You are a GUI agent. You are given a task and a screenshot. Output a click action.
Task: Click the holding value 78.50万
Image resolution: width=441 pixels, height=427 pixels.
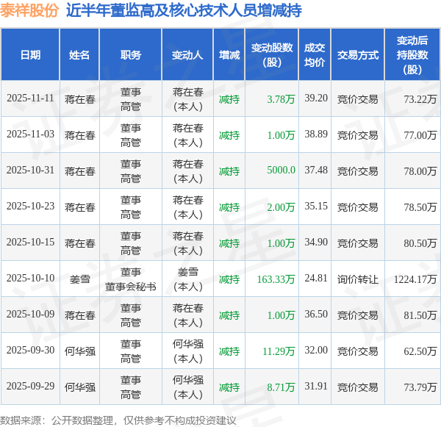coord(420,207)
